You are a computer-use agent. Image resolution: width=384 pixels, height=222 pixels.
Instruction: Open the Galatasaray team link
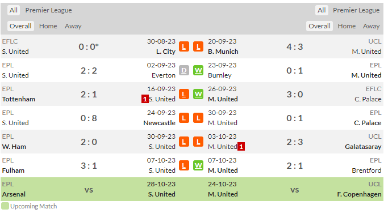[x=363, y=147]
